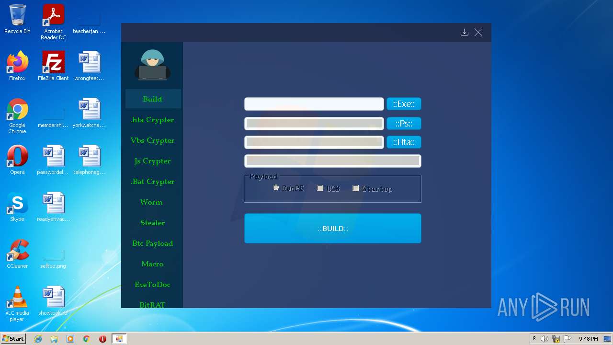Click the ::Hta:: button
This screenshot has width=613, height=345.
coord(404,142)
